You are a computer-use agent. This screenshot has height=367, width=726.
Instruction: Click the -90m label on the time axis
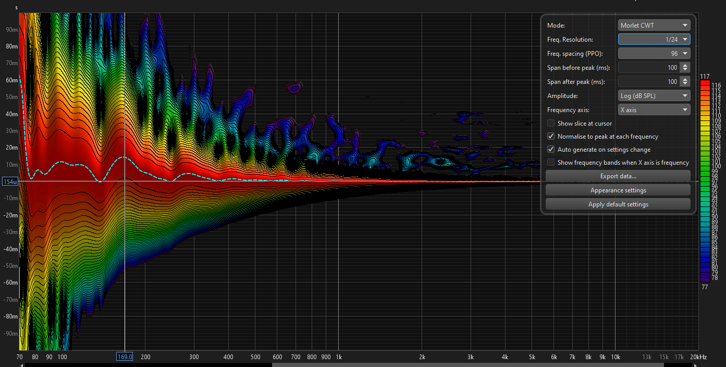(10, 334)
